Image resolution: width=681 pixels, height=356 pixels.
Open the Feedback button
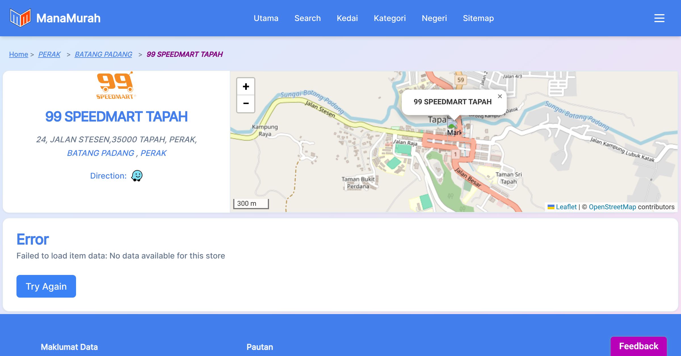(x=638, y=346)
